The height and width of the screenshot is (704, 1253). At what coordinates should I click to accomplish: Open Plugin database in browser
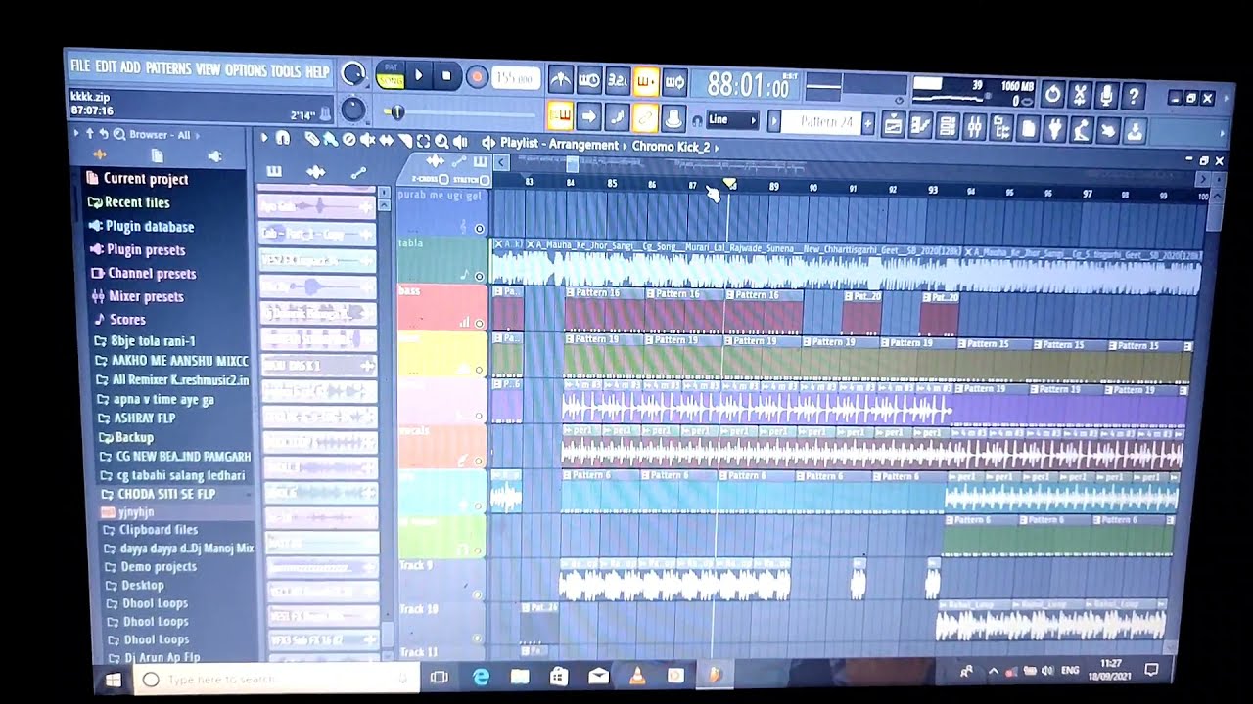[x=142, y=226]
